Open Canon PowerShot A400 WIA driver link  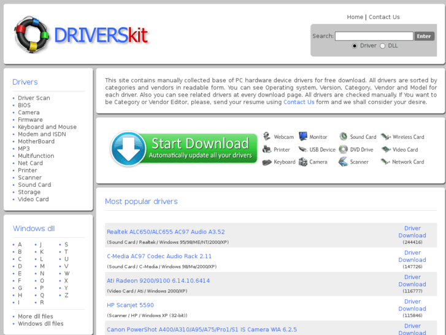202,329
